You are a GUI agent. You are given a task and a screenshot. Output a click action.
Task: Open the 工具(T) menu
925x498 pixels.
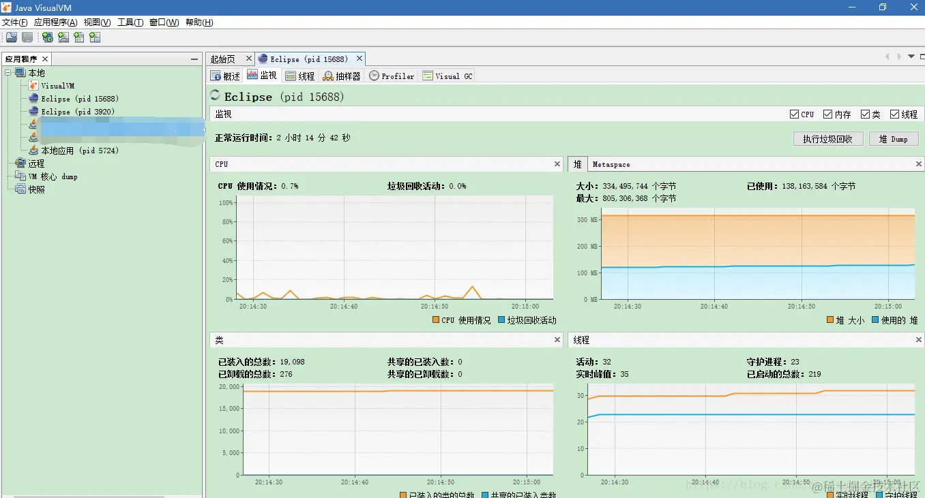tap(130, 22)
